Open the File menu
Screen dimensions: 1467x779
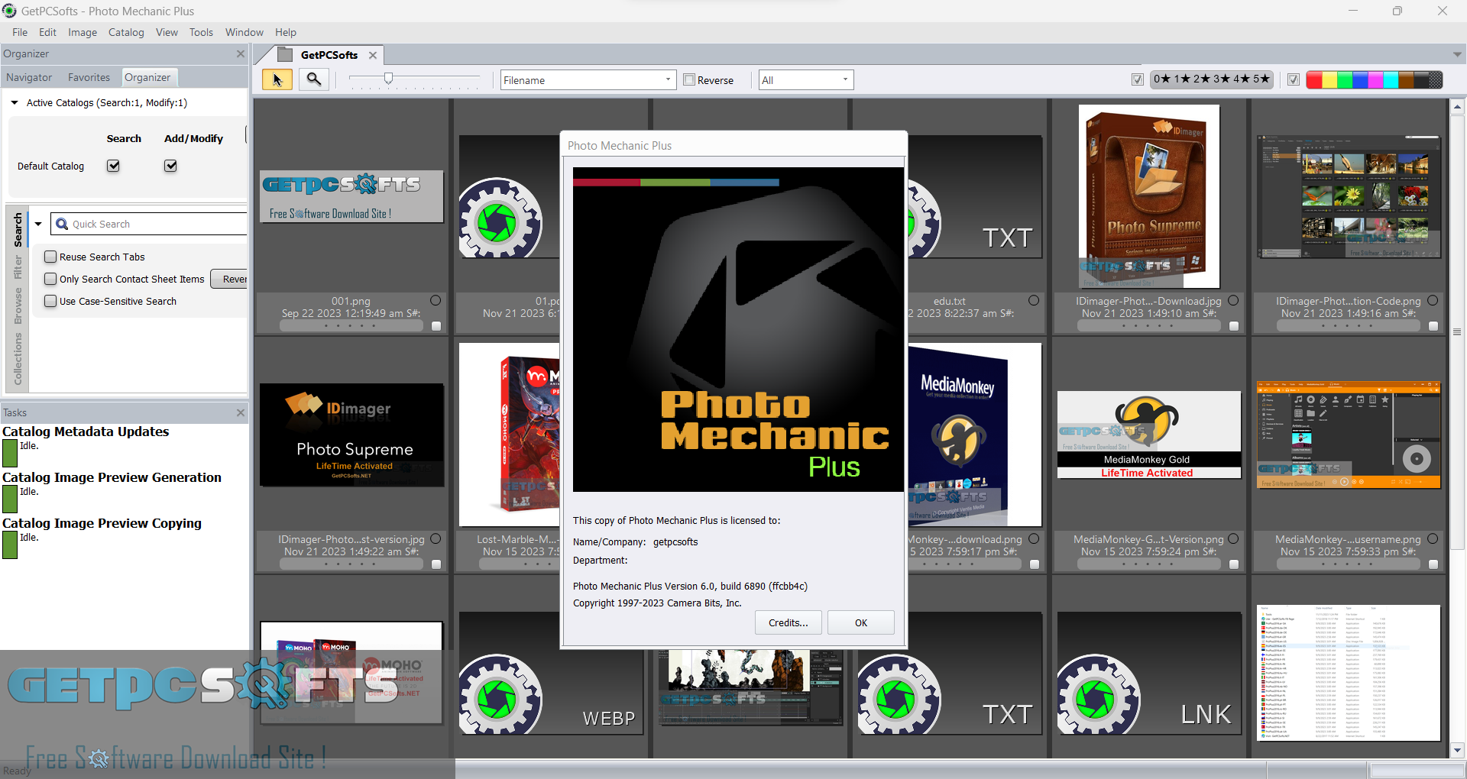(x=20, y=32)
